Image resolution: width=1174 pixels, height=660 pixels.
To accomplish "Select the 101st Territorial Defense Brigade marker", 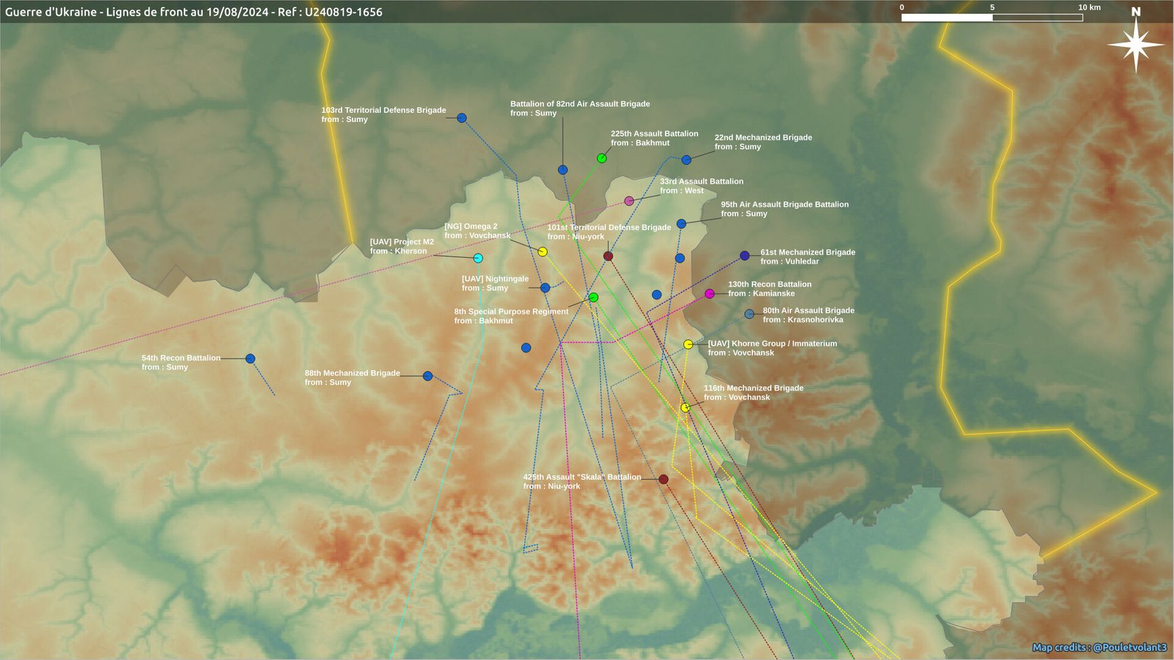I will [x=608, y=256].
